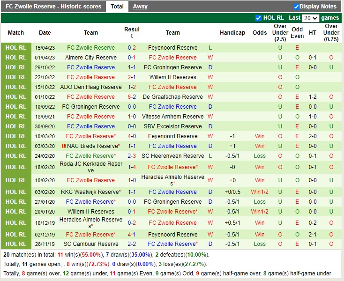The image size is (344, 281).
Task: Click the 4-0 result on 10/03/20
Action: point(132,136)
